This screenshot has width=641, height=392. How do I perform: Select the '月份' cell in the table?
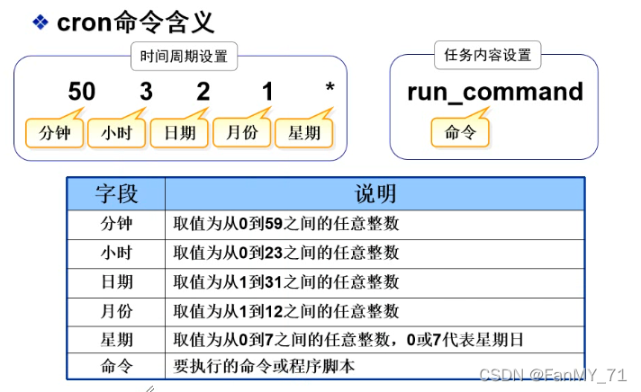pyautogui.click(x=116, y=312)
